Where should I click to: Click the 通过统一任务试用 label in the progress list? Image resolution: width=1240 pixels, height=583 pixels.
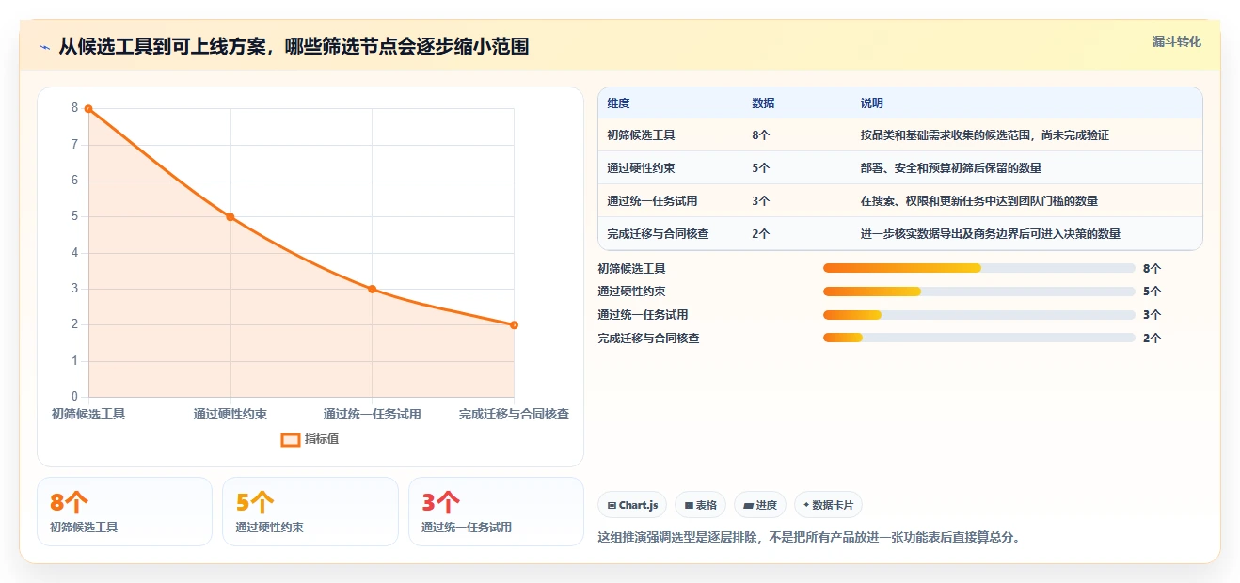pyautogui.click(x=643, y=315)
